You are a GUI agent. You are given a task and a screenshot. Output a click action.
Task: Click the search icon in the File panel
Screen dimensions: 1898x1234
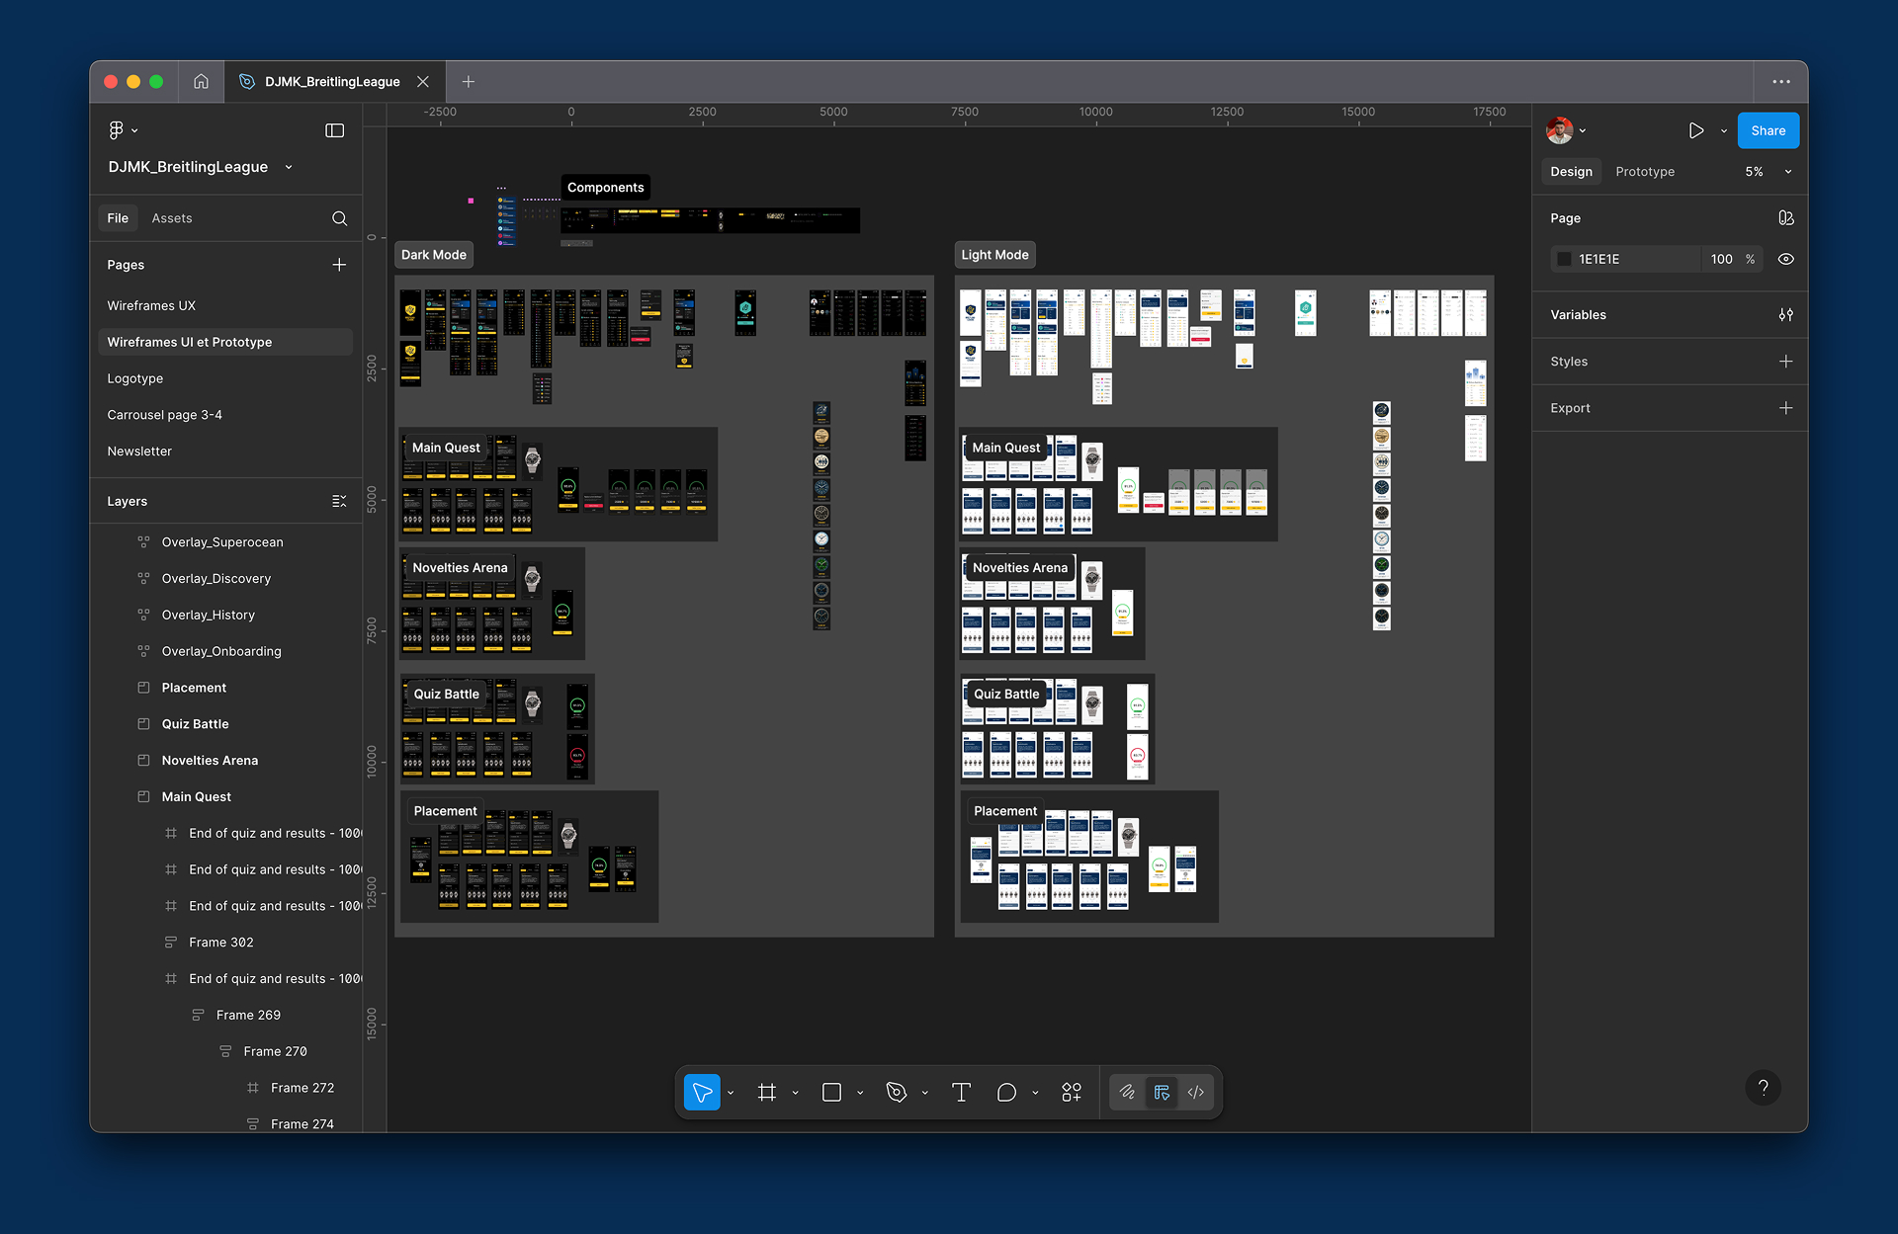coord(339,218)
